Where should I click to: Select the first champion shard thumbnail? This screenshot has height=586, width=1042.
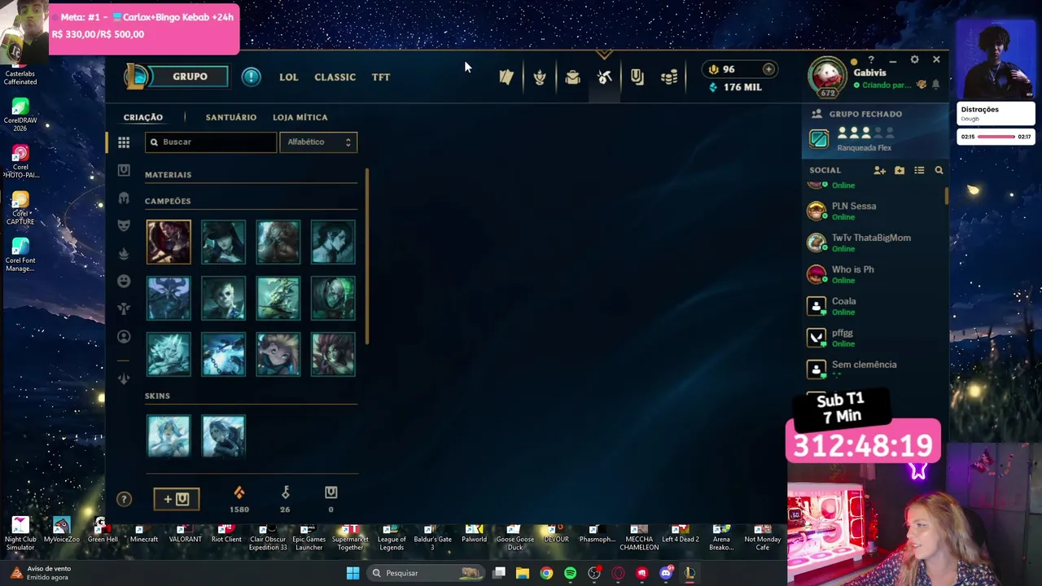coord(169,242)
